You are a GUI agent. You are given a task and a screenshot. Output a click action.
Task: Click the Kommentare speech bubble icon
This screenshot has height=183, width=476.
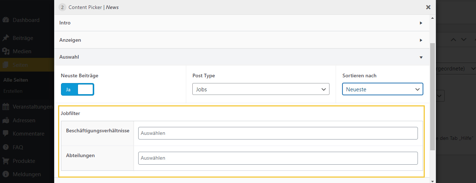[x=6, y=134]
